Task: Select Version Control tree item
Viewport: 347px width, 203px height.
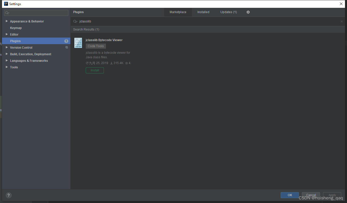Action: point(21,48)
